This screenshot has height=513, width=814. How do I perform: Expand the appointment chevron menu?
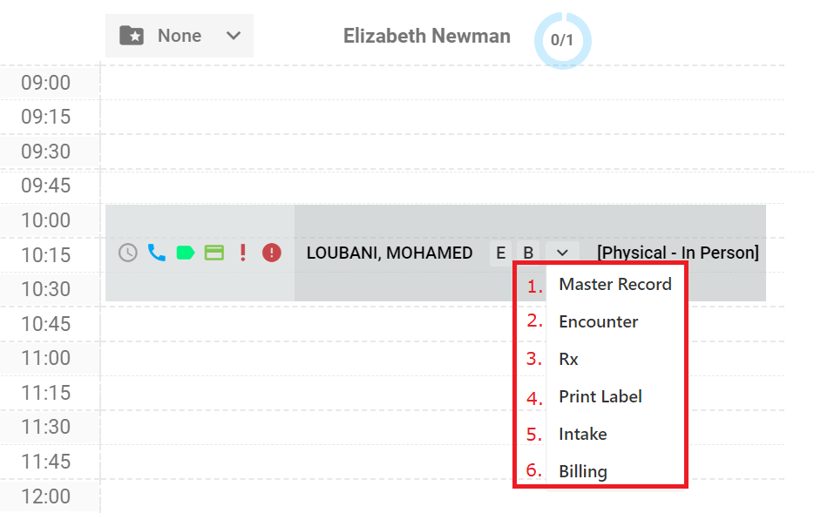click(x=562, y=253)
